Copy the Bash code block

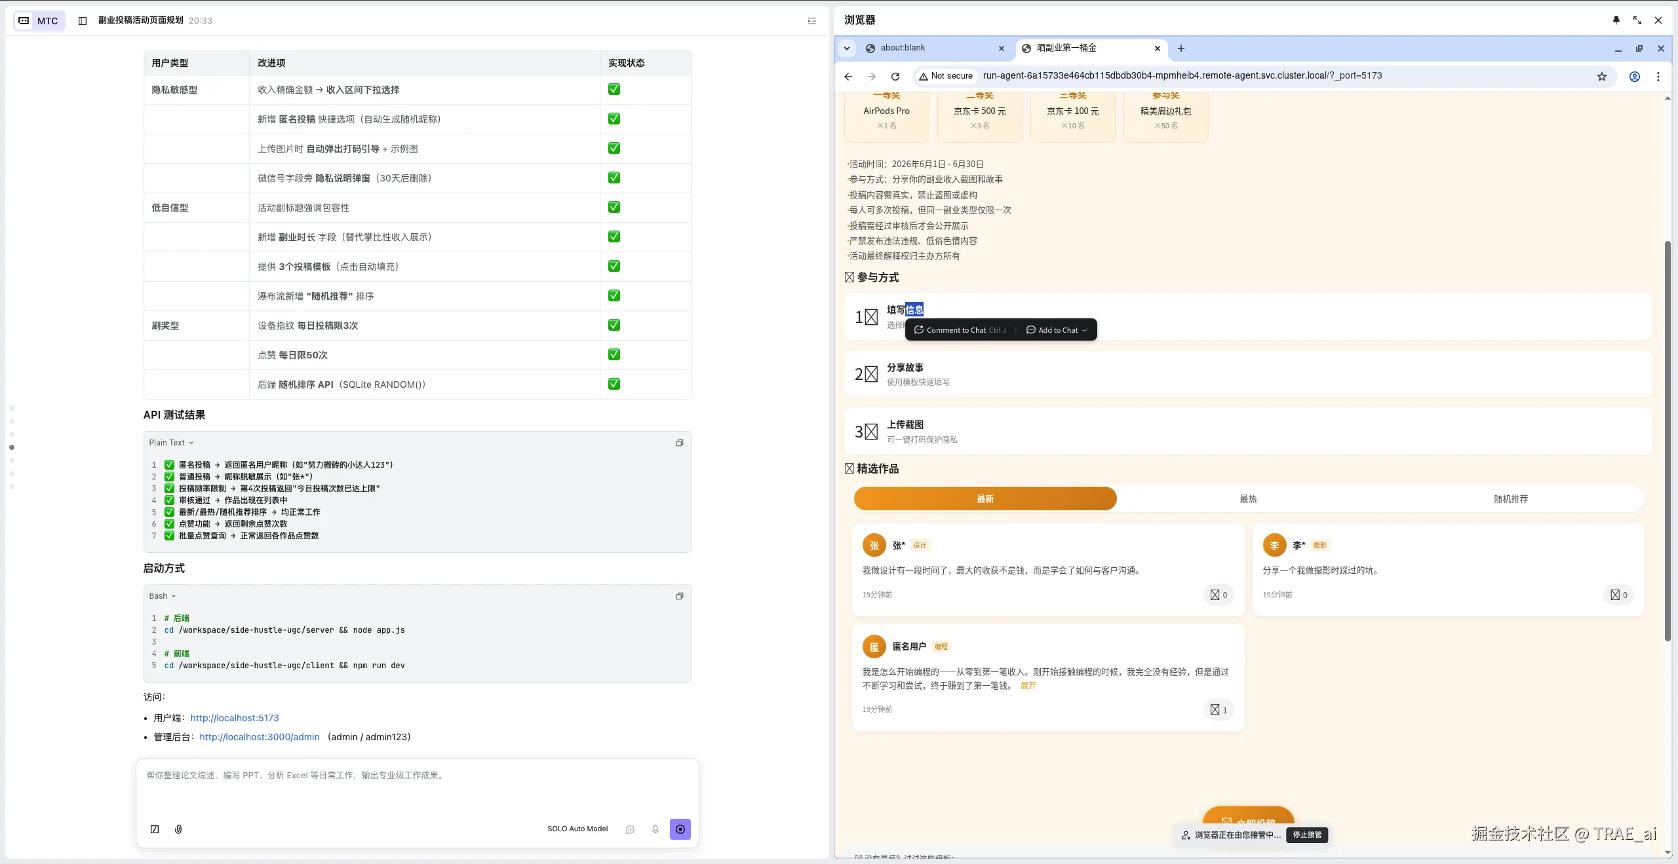(x=680, y=596)
